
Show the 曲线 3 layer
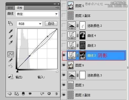click(x=64, y=45)
